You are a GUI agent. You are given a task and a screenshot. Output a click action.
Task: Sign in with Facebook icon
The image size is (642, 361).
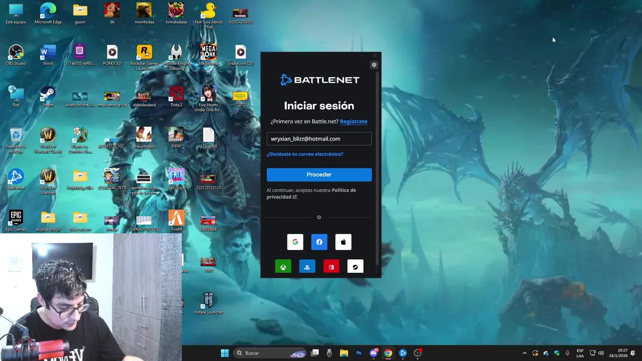319,242
